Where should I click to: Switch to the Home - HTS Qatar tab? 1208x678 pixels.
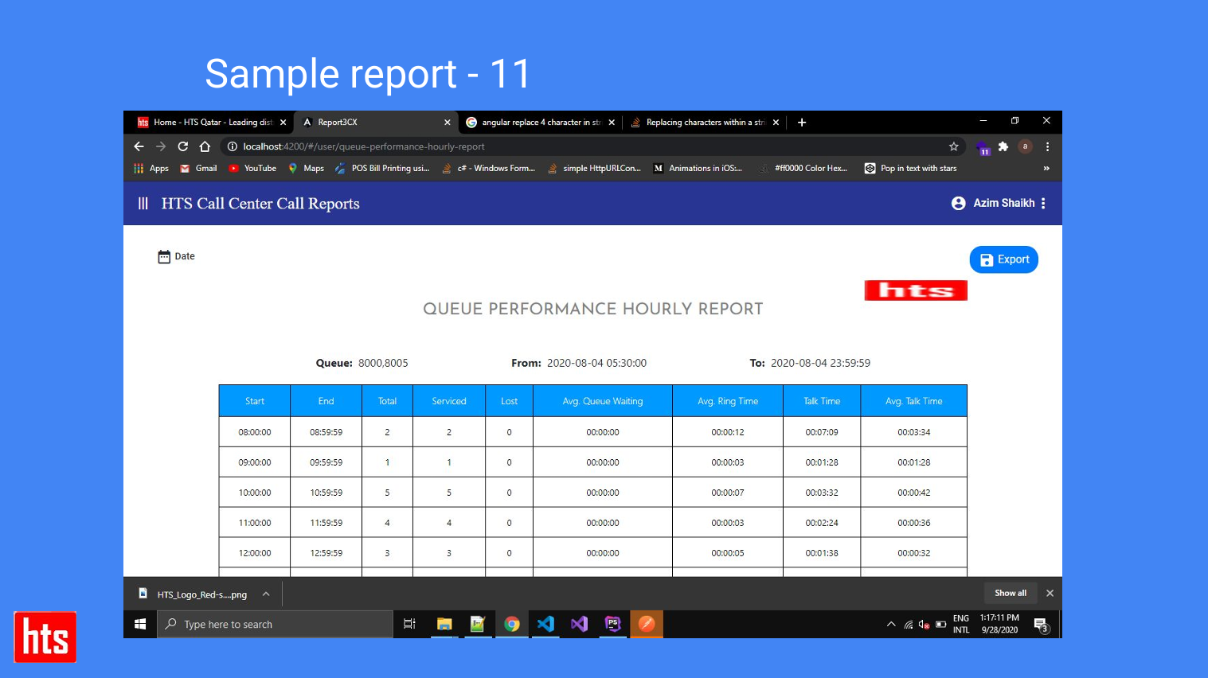tap(209, 123)
